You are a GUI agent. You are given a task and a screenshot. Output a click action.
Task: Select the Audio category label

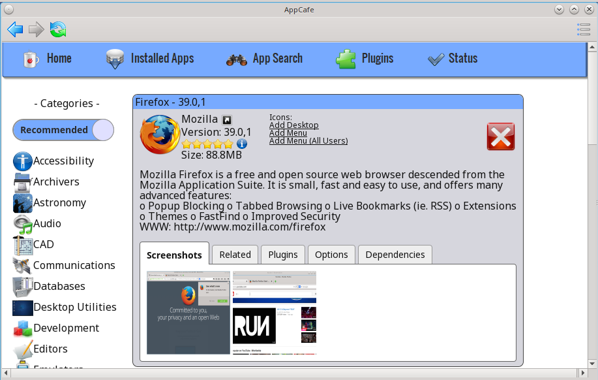point(48,223)
